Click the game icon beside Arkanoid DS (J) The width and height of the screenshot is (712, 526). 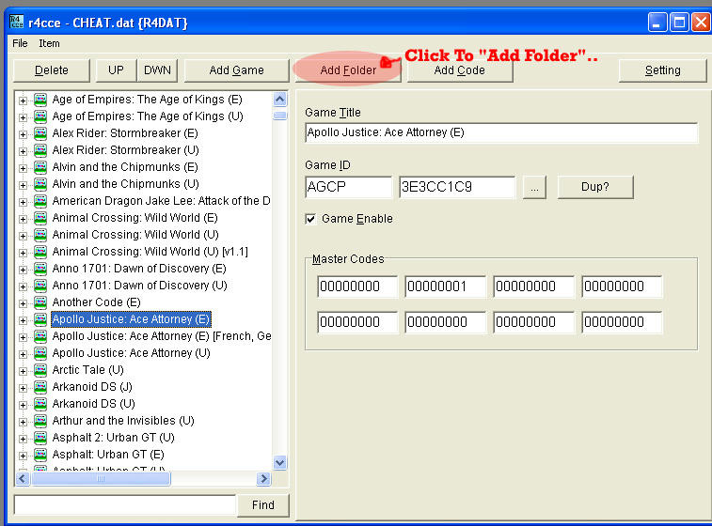40,387
